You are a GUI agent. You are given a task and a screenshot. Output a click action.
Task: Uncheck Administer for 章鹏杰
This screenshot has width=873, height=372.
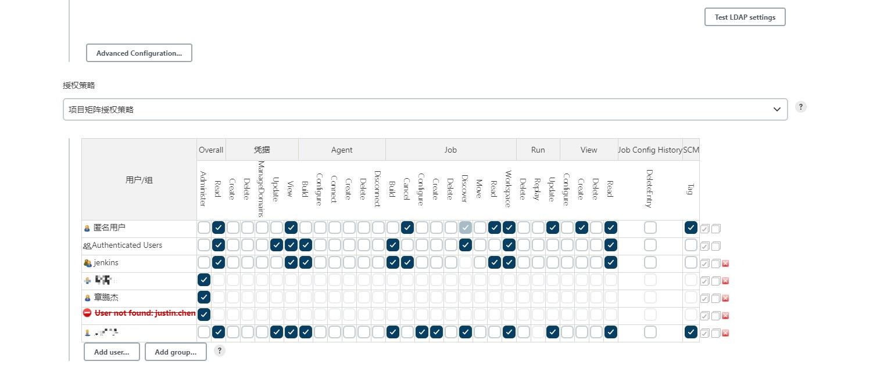[x=204, y=297]
